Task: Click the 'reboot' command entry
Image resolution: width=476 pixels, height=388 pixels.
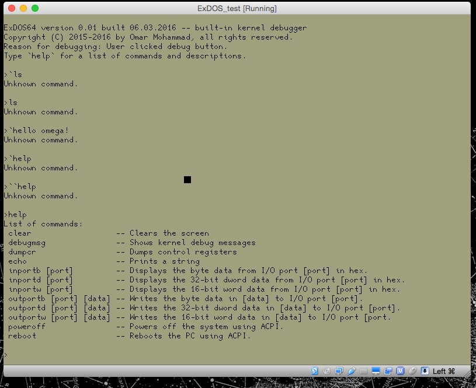Action: tap(22, 336)
